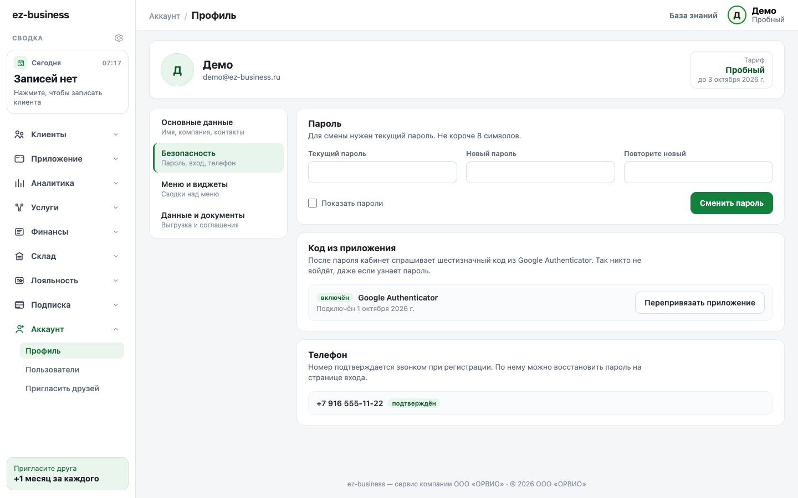The image size is (798, 498).
Task: Open Пригласить друзей submenu item
Action: 72,388
